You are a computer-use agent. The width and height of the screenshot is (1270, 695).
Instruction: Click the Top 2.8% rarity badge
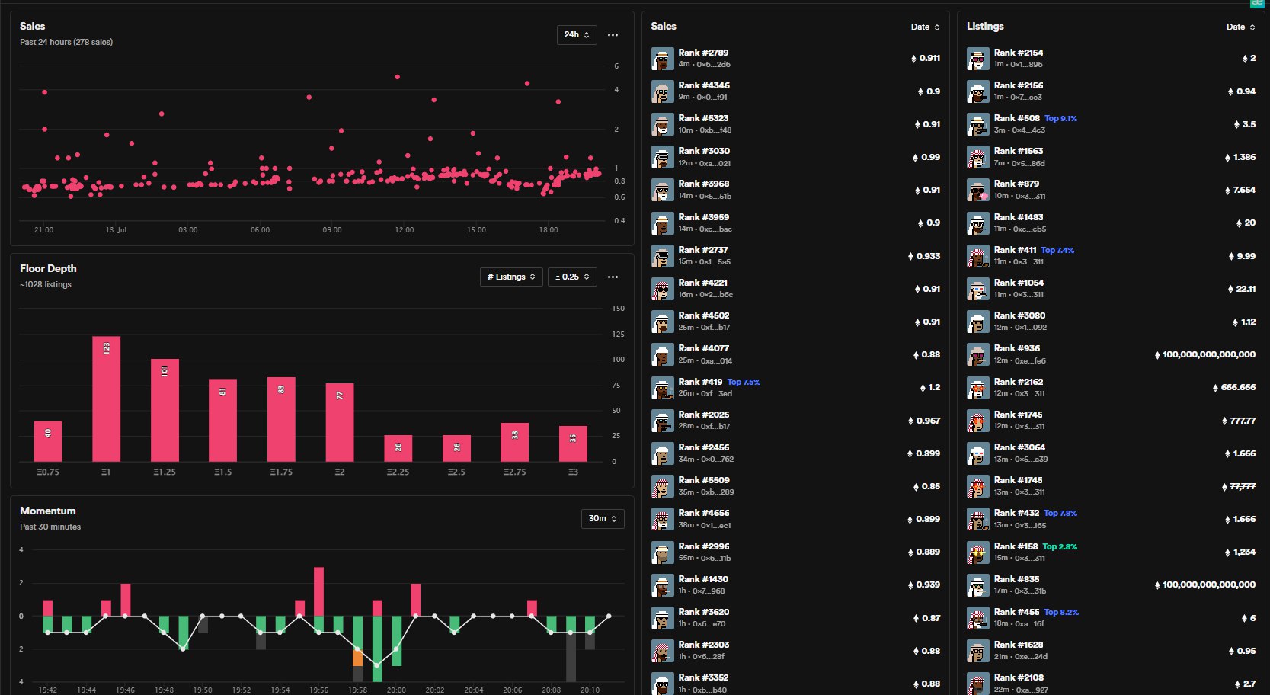(1060, 547)
